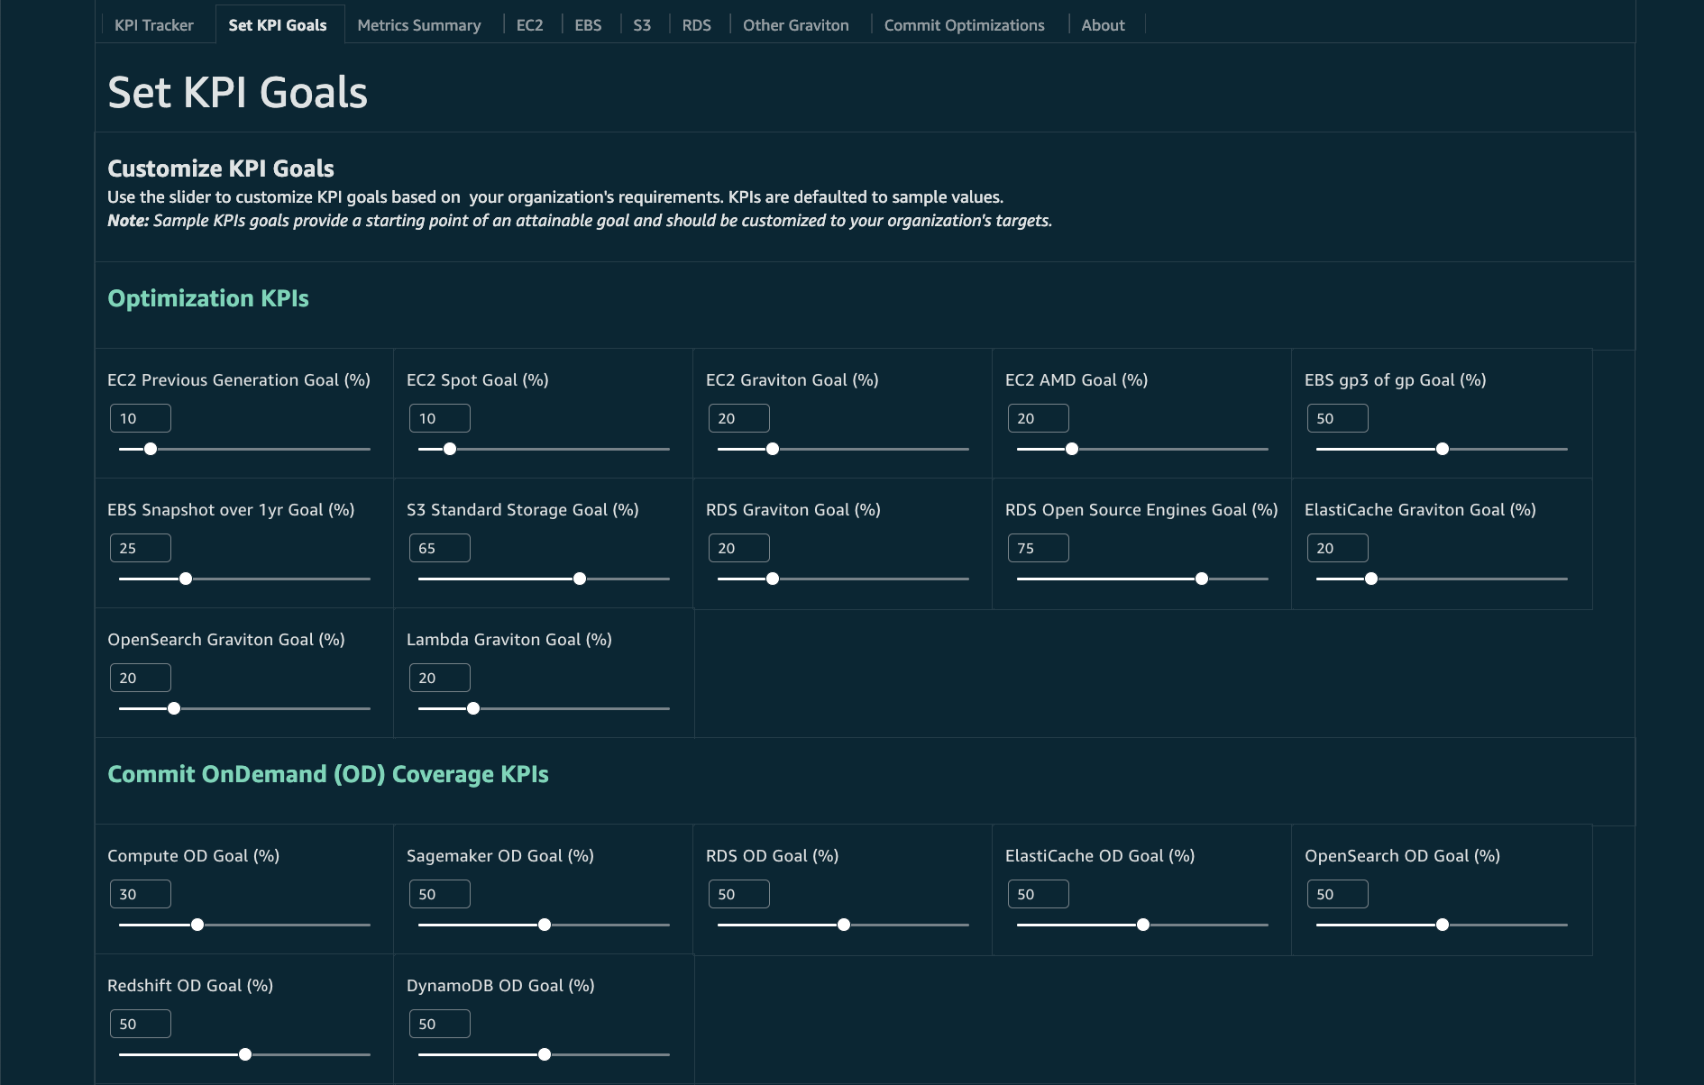Viewport: 1704px width, 1085px height.
Task: Click RDS OD Goal slider handle
Action: (844, 925)
